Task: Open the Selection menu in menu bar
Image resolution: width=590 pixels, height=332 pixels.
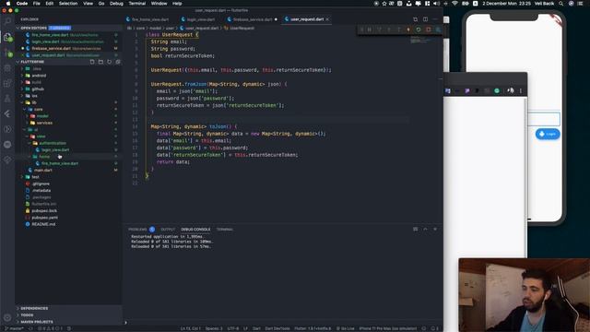Action: click(68, 4)
